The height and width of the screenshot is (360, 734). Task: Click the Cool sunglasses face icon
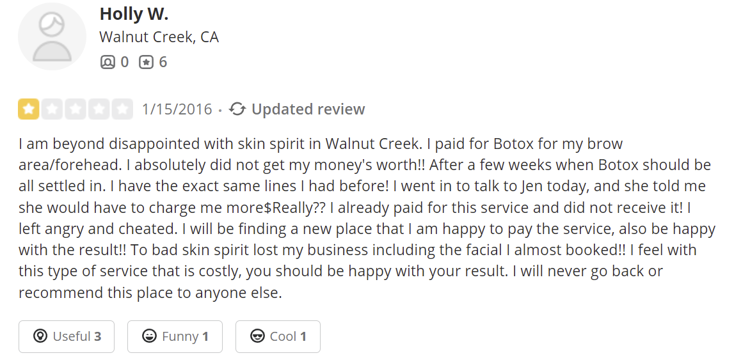(x=257, y=336)
